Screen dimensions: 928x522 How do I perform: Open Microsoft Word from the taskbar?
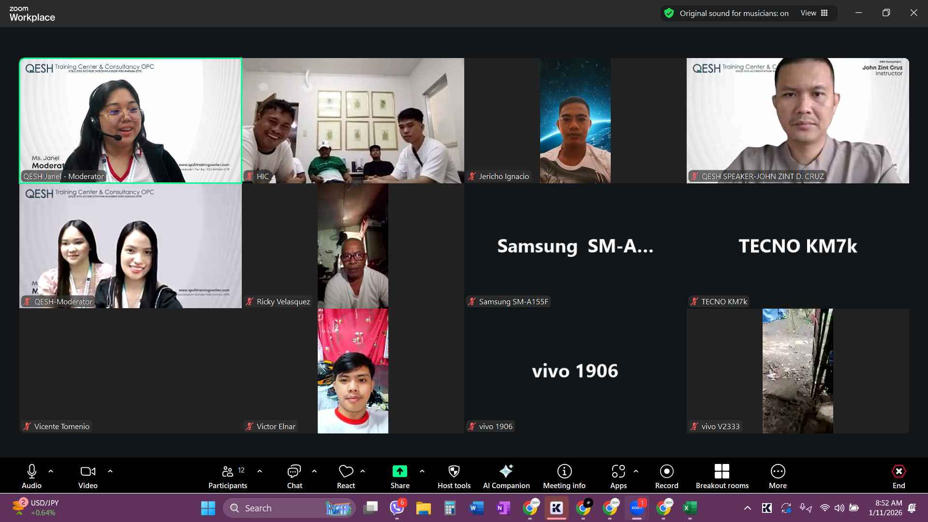[x=476, y=508]
